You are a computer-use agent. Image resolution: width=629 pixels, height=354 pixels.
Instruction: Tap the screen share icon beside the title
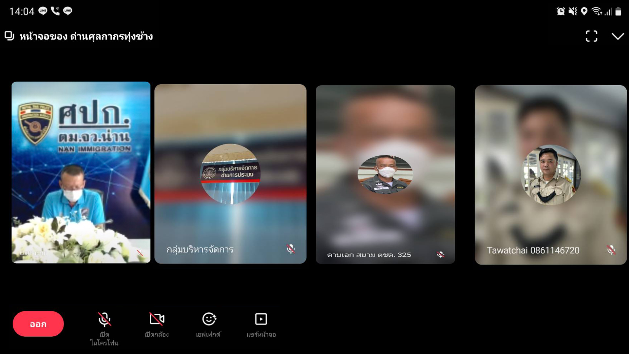[10, 36]
